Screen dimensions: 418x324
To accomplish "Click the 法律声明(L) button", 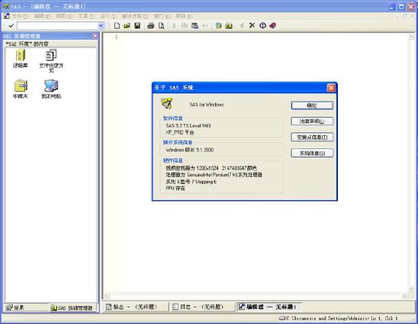I will coord(312,121).
